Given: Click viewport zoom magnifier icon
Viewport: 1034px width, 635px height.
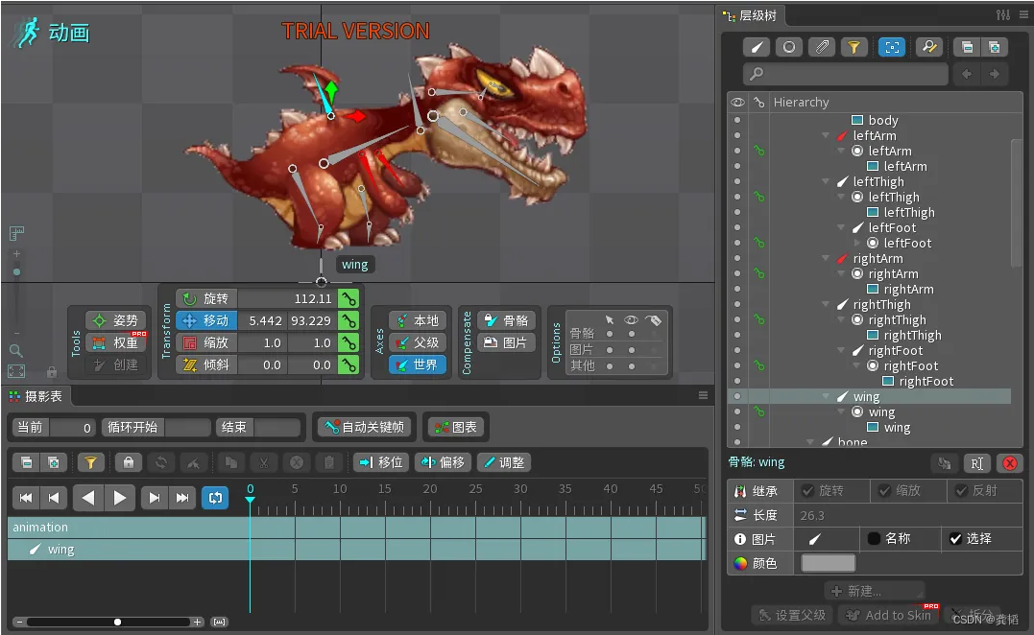Looking at the screenshot, I should [x=15, y=350].
